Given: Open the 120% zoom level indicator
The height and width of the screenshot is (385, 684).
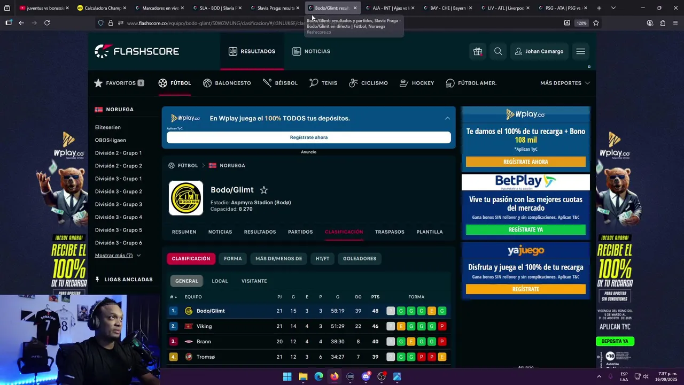Looking at the screenshot, I should point(581,23).
